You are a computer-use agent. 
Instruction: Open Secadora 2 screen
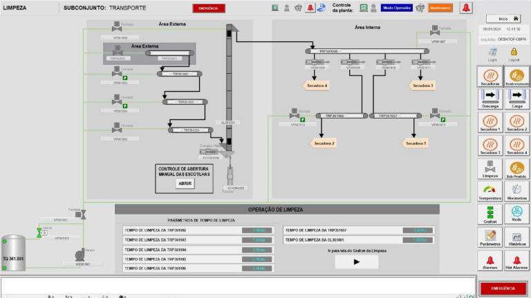point(516,123)
